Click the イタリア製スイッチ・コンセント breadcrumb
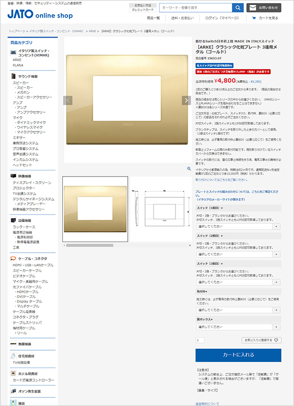This screenshot has height=406, width=294. coord(56,31)
